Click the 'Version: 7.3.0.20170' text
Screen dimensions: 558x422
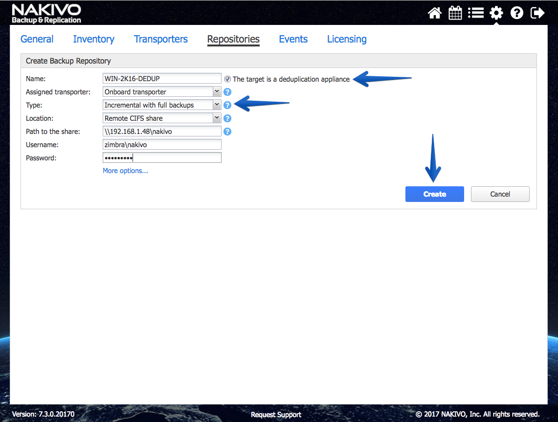pos(43,414)
